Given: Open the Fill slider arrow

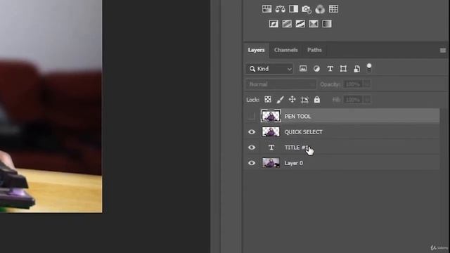Looking at the screenshot, I should (366, 100).
